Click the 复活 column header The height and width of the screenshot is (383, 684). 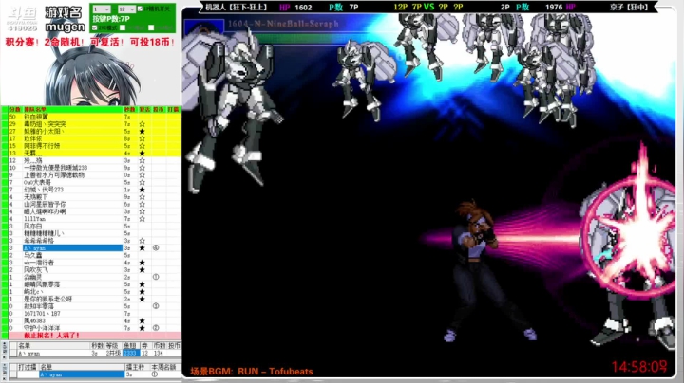click(144, 109)
